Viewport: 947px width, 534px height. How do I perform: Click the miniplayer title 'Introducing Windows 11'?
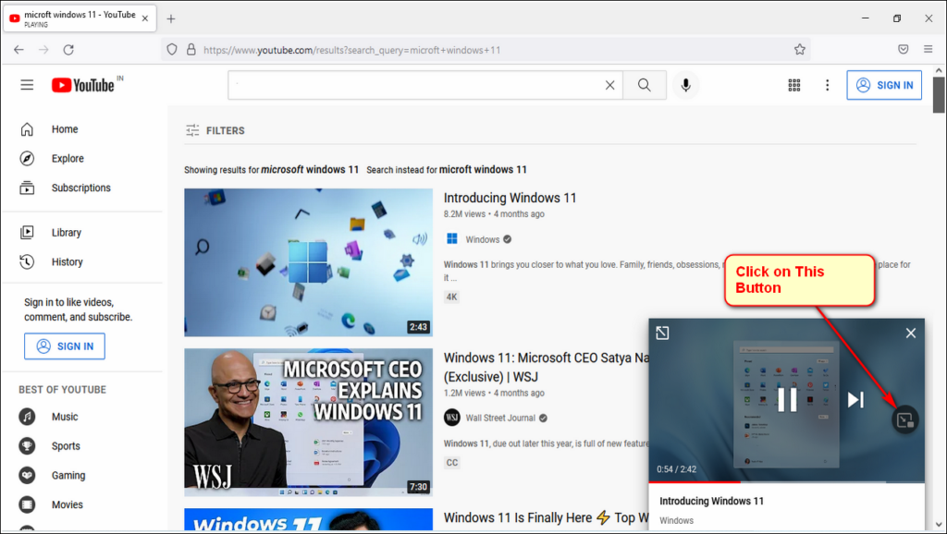tap(711, 501)
